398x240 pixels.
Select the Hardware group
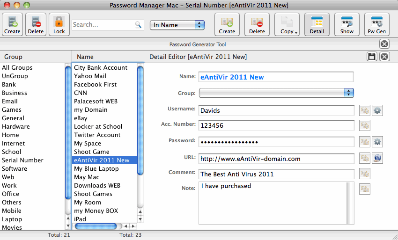(x=16, y=126)
